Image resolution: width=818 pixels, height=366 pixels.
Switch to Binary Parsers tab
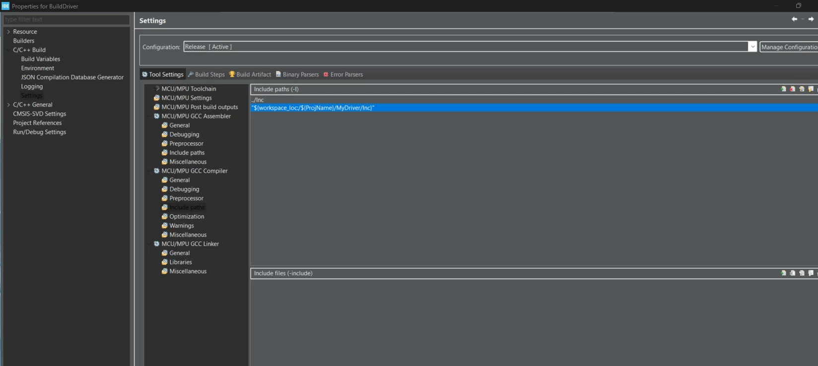click(297, 74)
